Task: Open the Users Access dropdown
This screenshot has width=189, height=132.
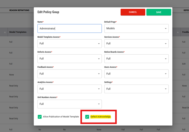Action: pos(136,74)
